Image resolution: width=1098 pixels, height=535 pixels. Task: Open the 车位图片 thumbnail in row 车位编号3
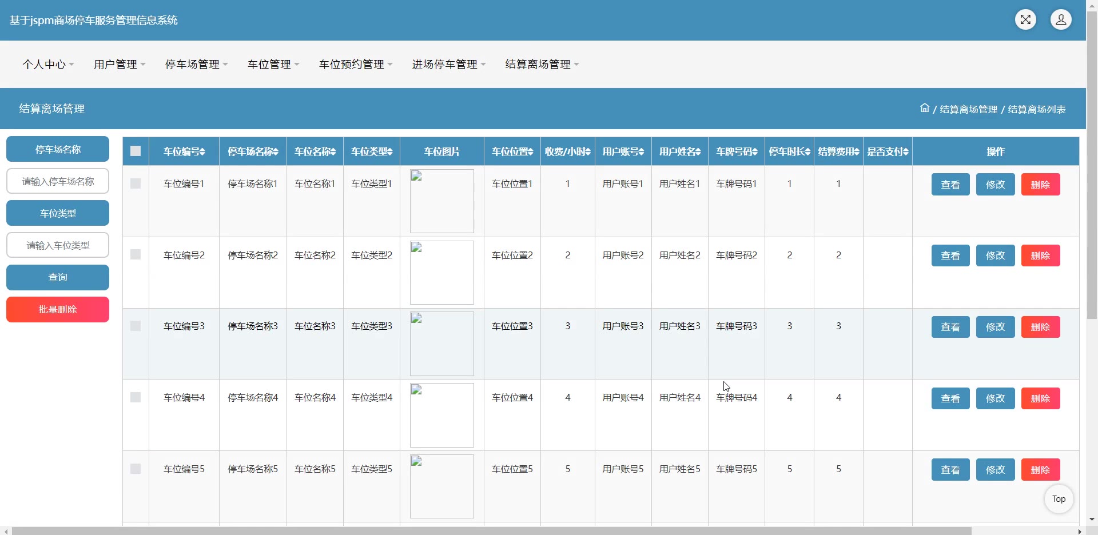click(x=442, y=344)
